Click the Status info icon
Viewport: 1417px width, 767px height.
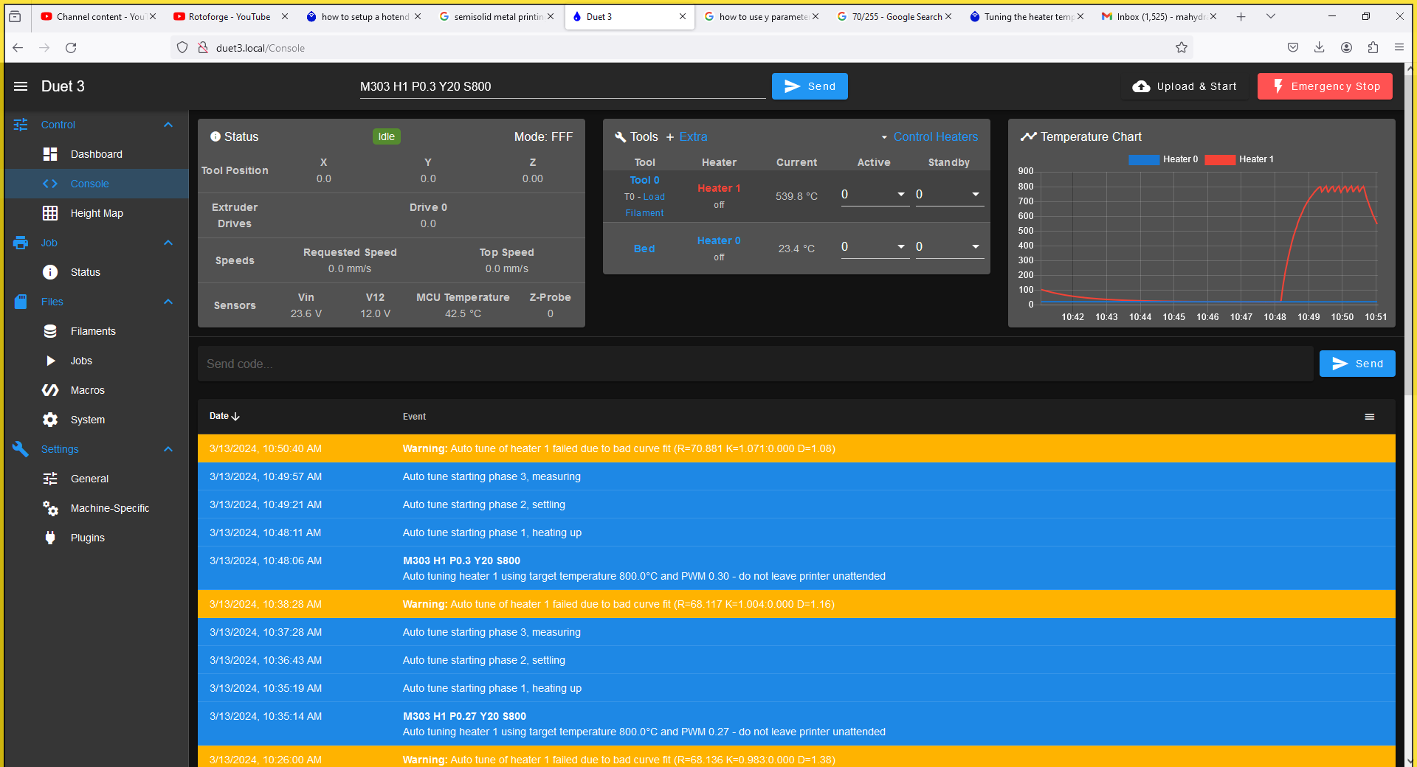click(216, 136)
